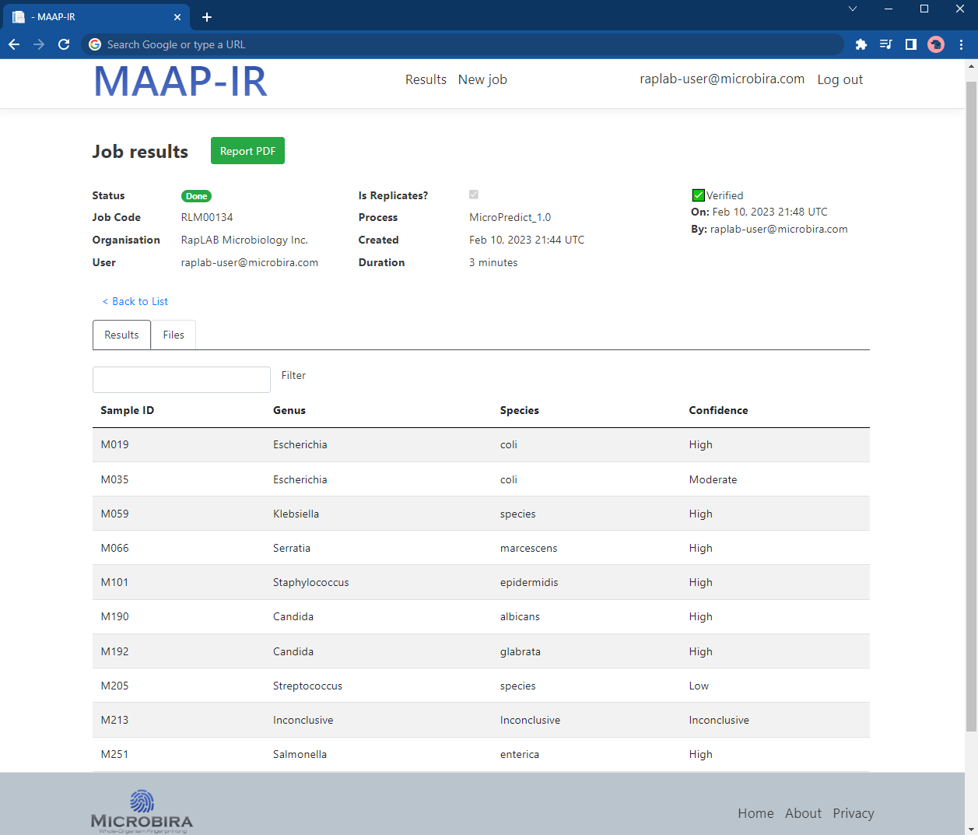Click the Streptococcus genus cell
978x835 pixels.
click(307, 686)
